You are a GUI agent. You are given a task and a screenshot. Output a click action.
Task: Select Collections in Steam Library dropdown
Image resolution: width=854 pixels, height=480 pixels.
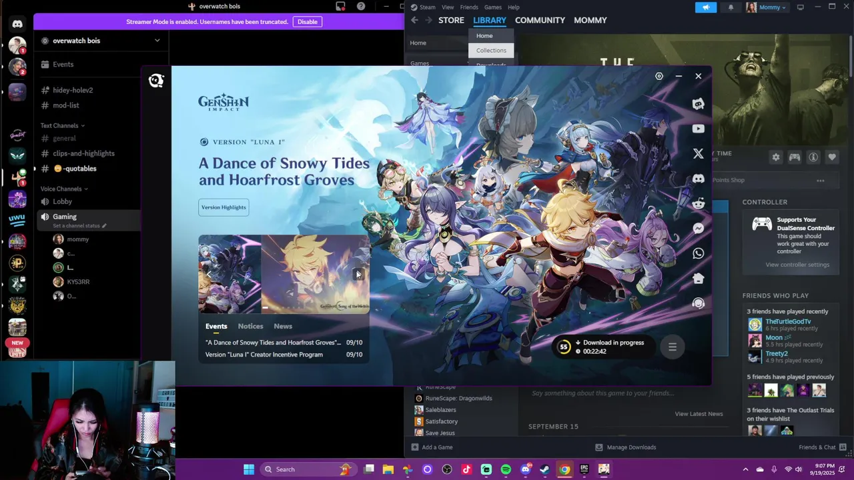pyautogui.click(x=491, y=50)
